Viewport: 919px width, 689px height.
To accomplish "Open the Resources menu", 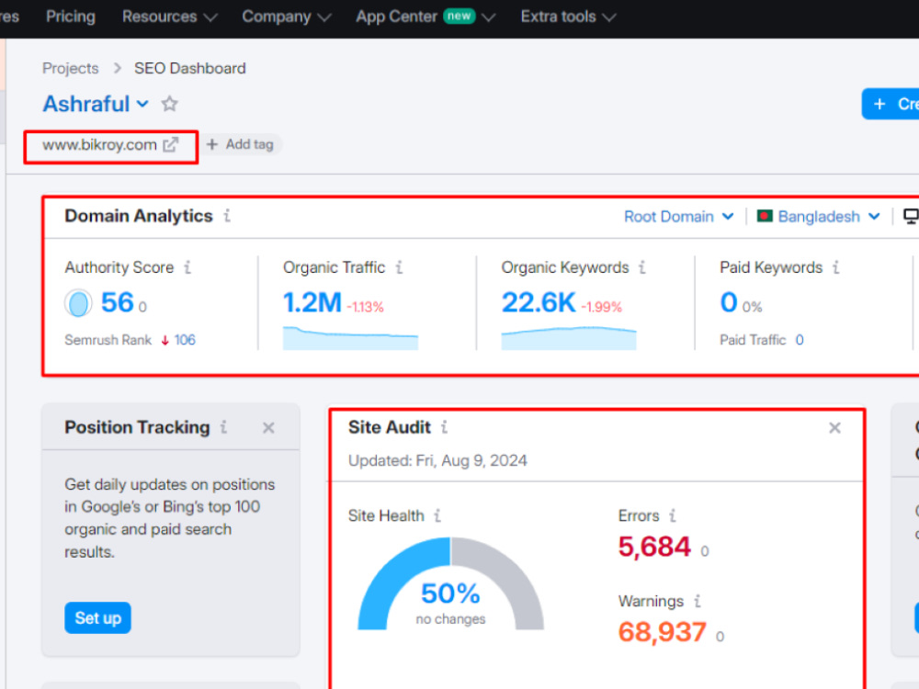I will tap(169, 17).
